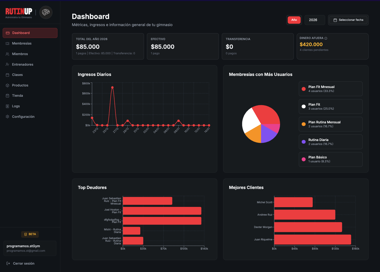Image resolution: width=380 pixels, height=272 pixels.
Task: Click the BETA badge in sidebar
Action: tap(30, 234)
